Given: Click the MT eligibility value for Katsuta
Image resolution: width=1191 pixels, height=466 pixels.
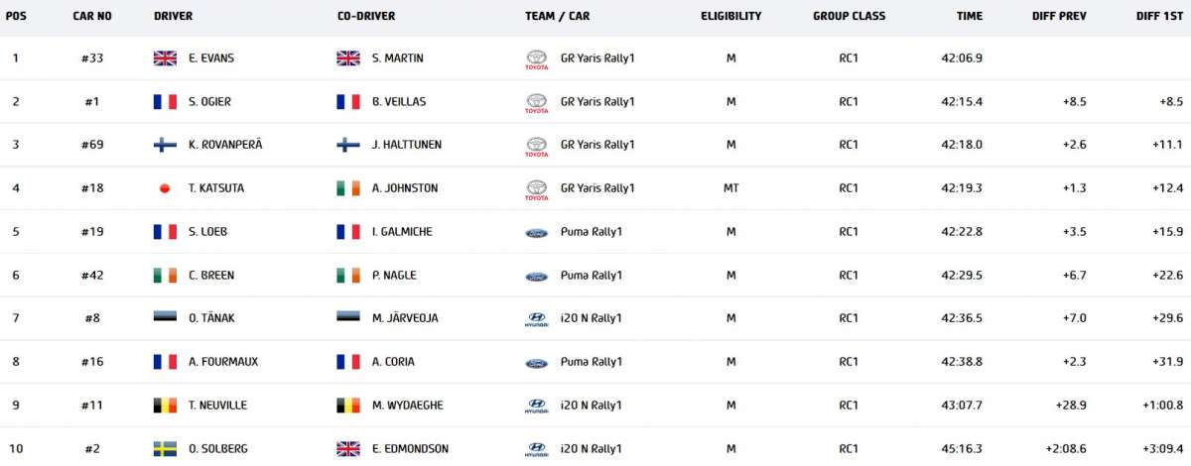Looking at the screenshot, I should (730, 188).
